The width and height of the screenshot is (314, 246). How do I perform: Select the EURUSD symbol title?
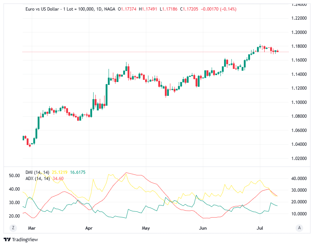pos(42,9)
